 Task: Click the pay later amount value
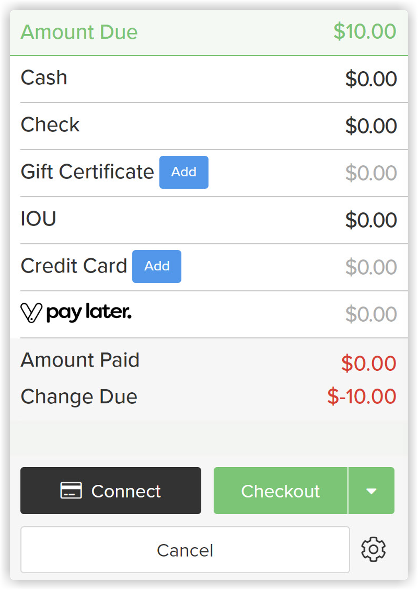pyautogui.click(x=370, y=313)
